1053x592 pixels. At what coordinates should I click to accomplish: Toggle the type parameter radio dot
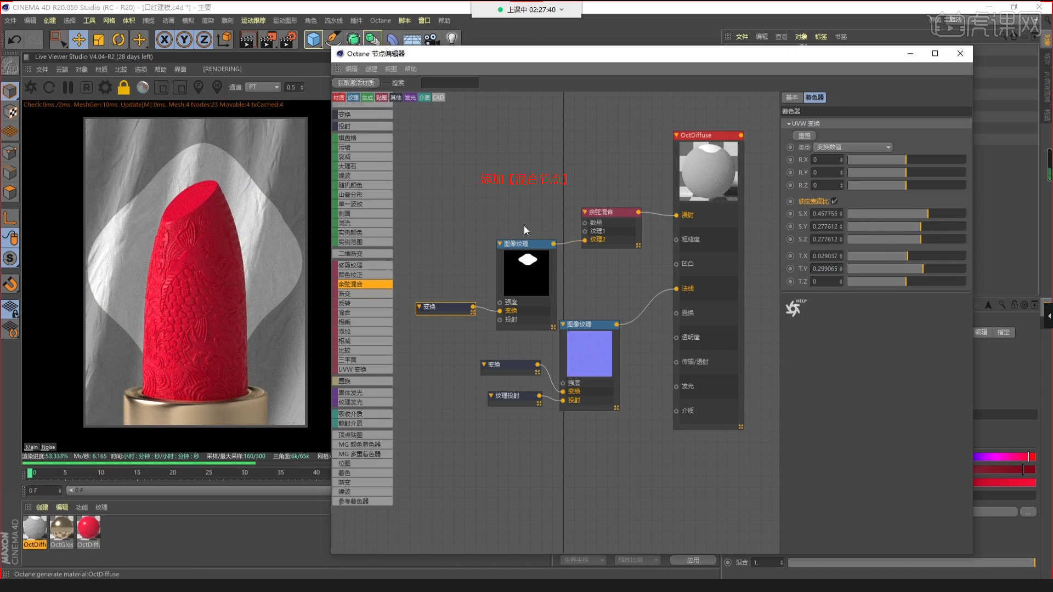point(790,147)
